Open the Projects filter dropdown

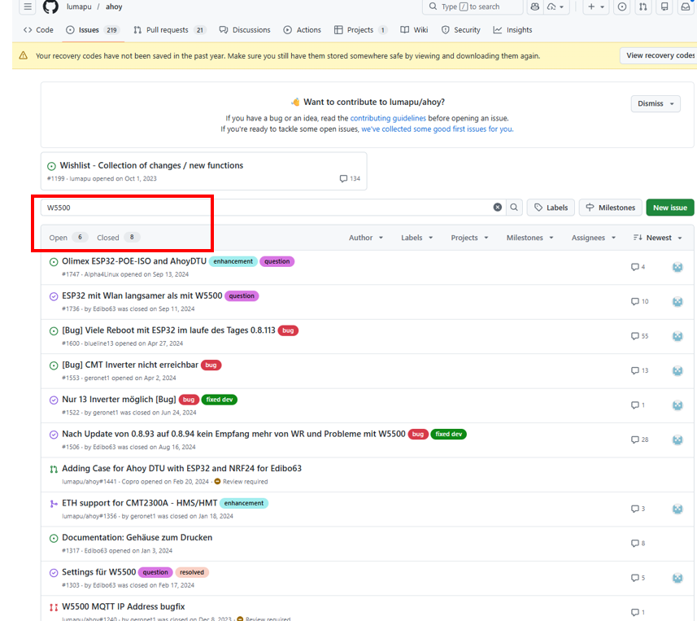pyautogui.click(x=469, y=238)
